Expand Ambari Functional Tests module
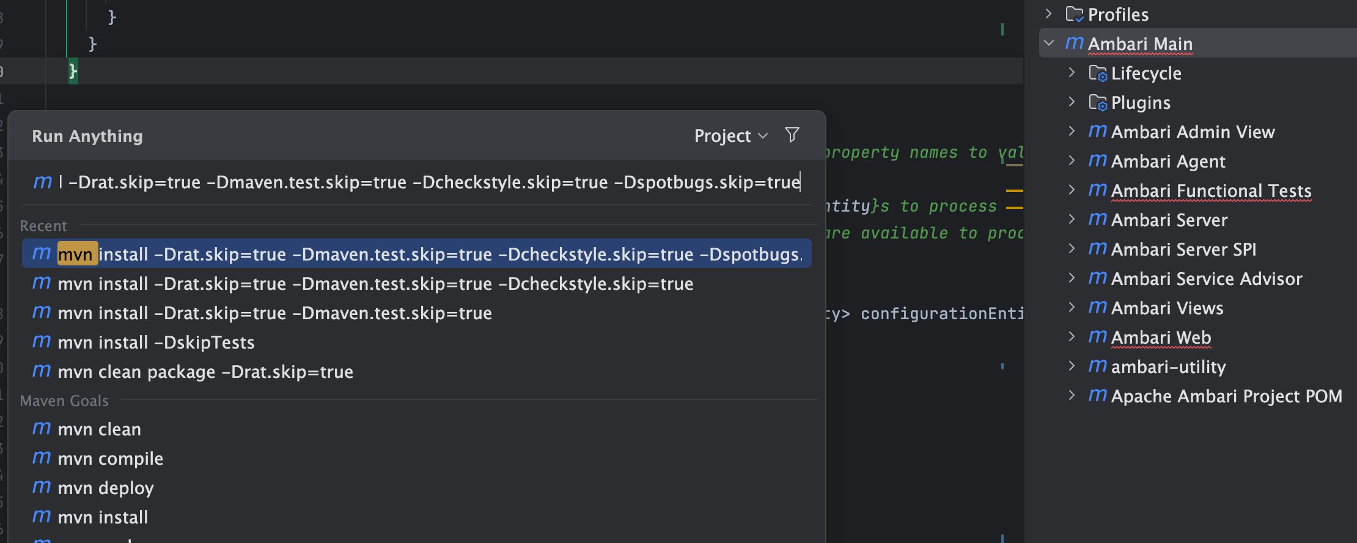 click(1072, 190)
